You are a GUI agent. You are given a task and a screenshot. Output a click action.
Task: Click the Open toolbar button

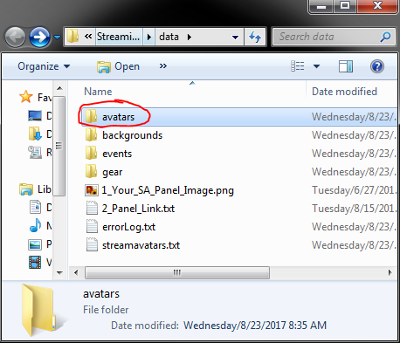pos(118,66)
